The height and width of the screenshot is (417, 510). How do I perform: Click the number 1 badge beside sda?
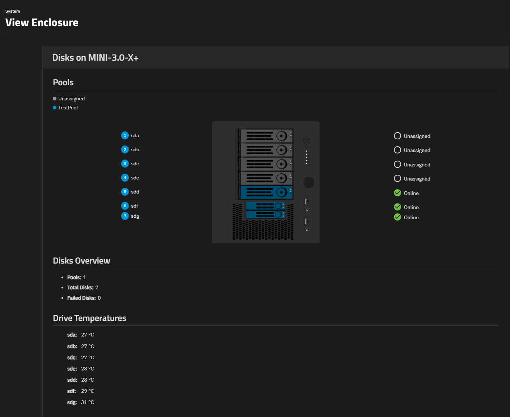click(125, 135)
